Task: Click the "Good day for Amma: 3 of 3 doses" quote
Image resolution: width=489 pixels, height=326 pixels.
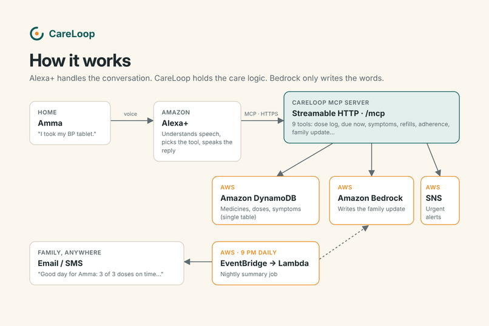Action: pyautogui.click(x=101, y=274)
